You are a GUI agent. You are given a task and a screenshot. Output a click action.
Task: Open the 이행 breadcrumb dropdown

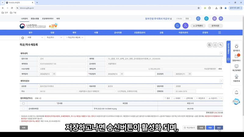(x=35, y=37)
